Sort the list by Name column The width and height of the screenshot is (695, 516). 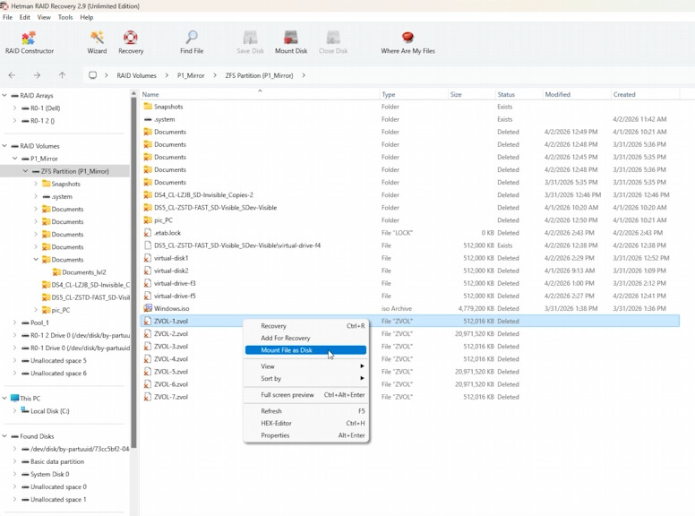[x=260, y=94]
